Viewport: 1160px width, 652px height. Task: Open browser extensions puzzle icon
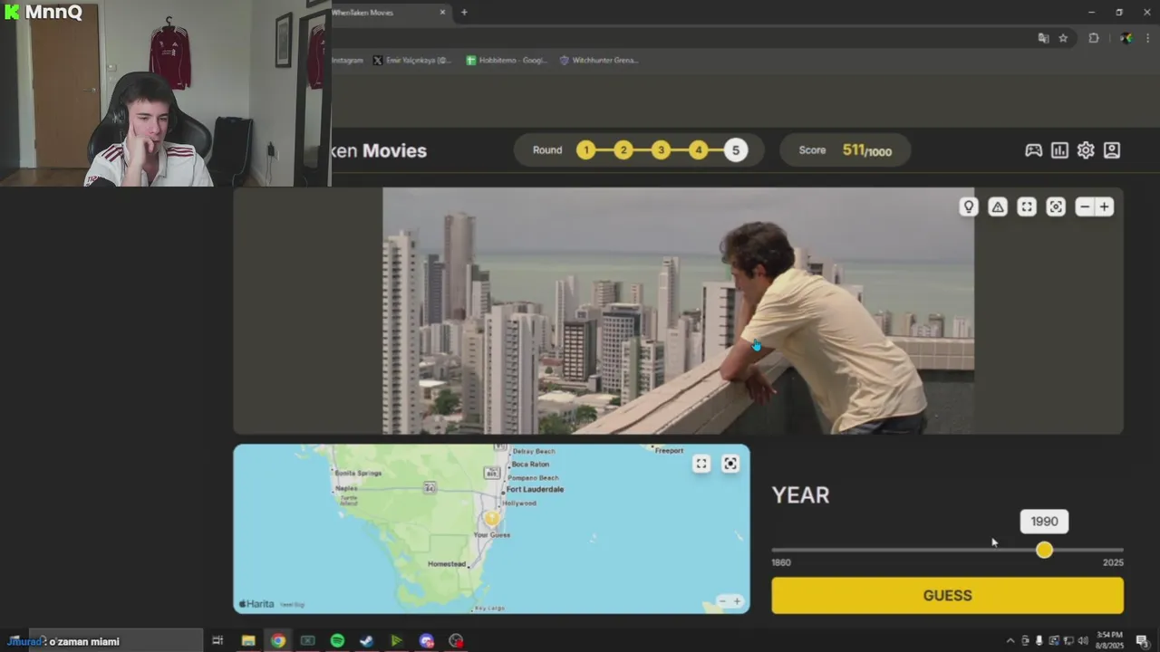tap(1094, 38)
